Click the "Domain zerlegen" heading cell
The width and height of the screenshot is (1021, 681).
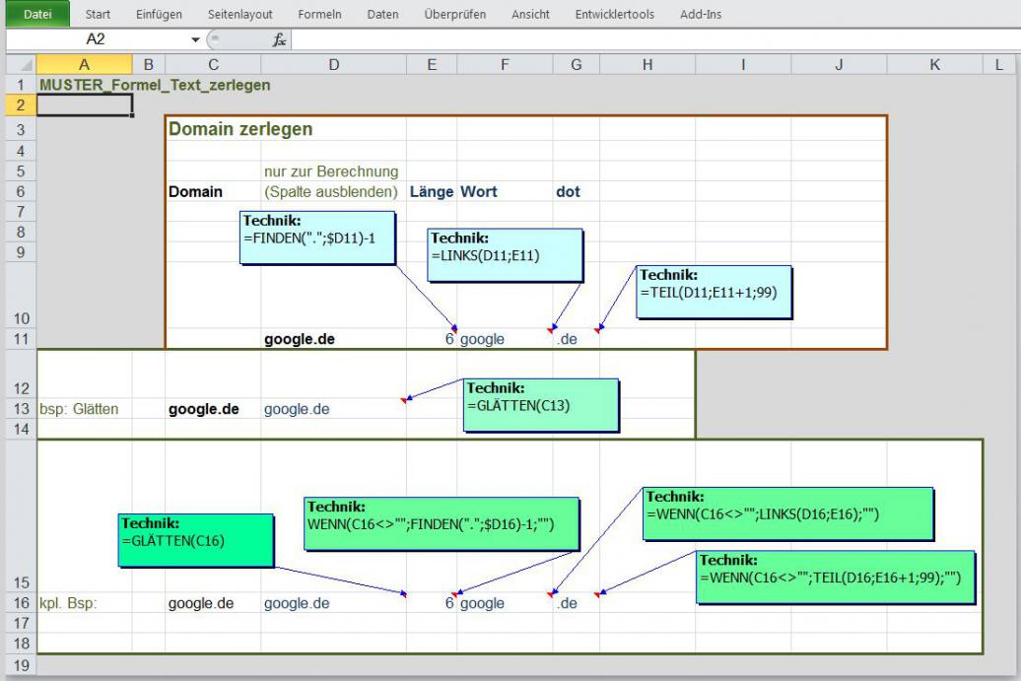(240, 129)
